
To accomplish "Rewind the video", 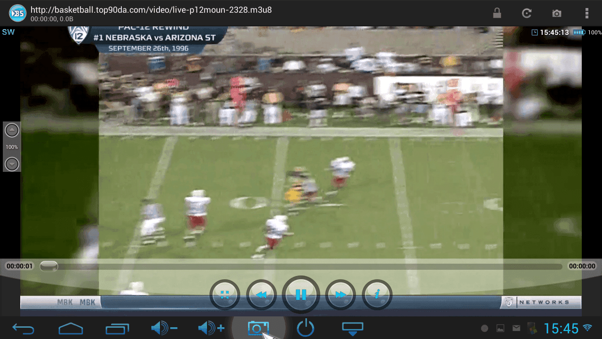I will pos(261,295).
